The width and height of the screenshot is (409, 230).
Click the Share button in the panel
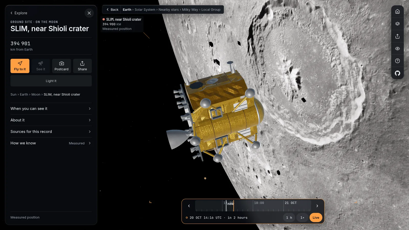click(82, 66)
